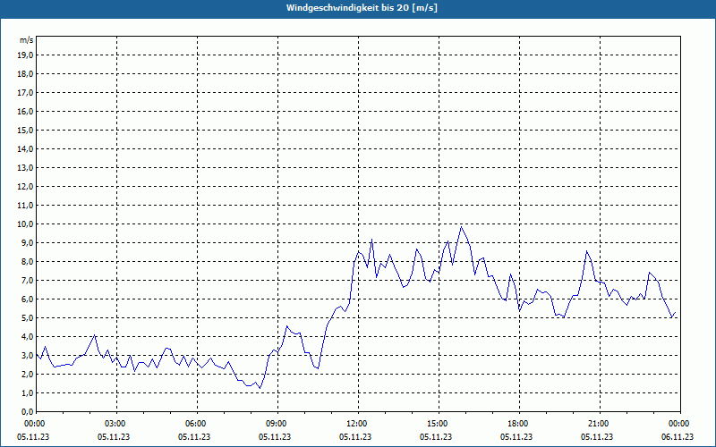
Task: Click the 2,0 y-axis label
Action: tap(28, 374)
